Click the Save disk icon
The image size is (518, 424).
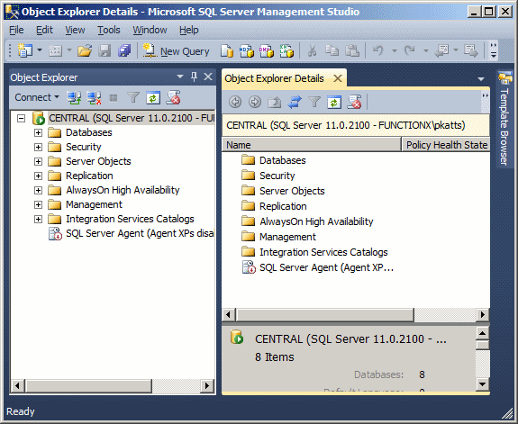tap(105, 50)
